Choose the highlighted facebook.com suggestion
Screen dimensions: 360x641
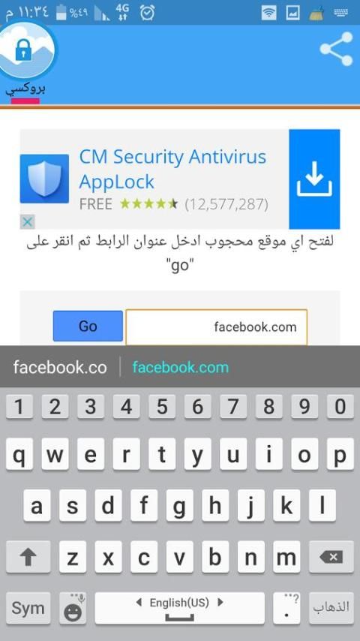pos(181,367)
